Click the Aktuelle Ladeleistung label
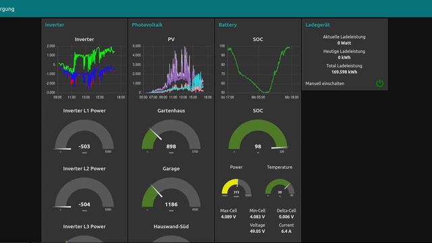Image resolution: width=432 pixels, height=243 pixels. (x=344, y=37)
